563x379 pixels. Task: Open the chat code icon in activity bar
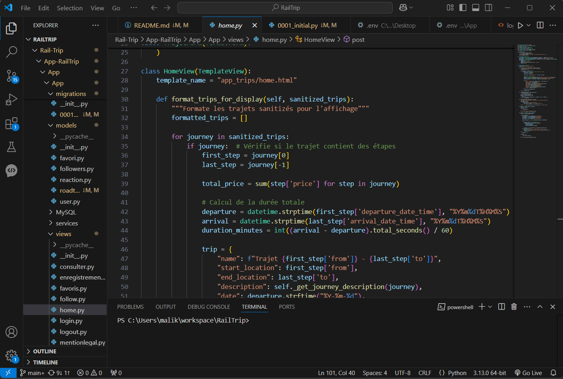tap(11, 171)
